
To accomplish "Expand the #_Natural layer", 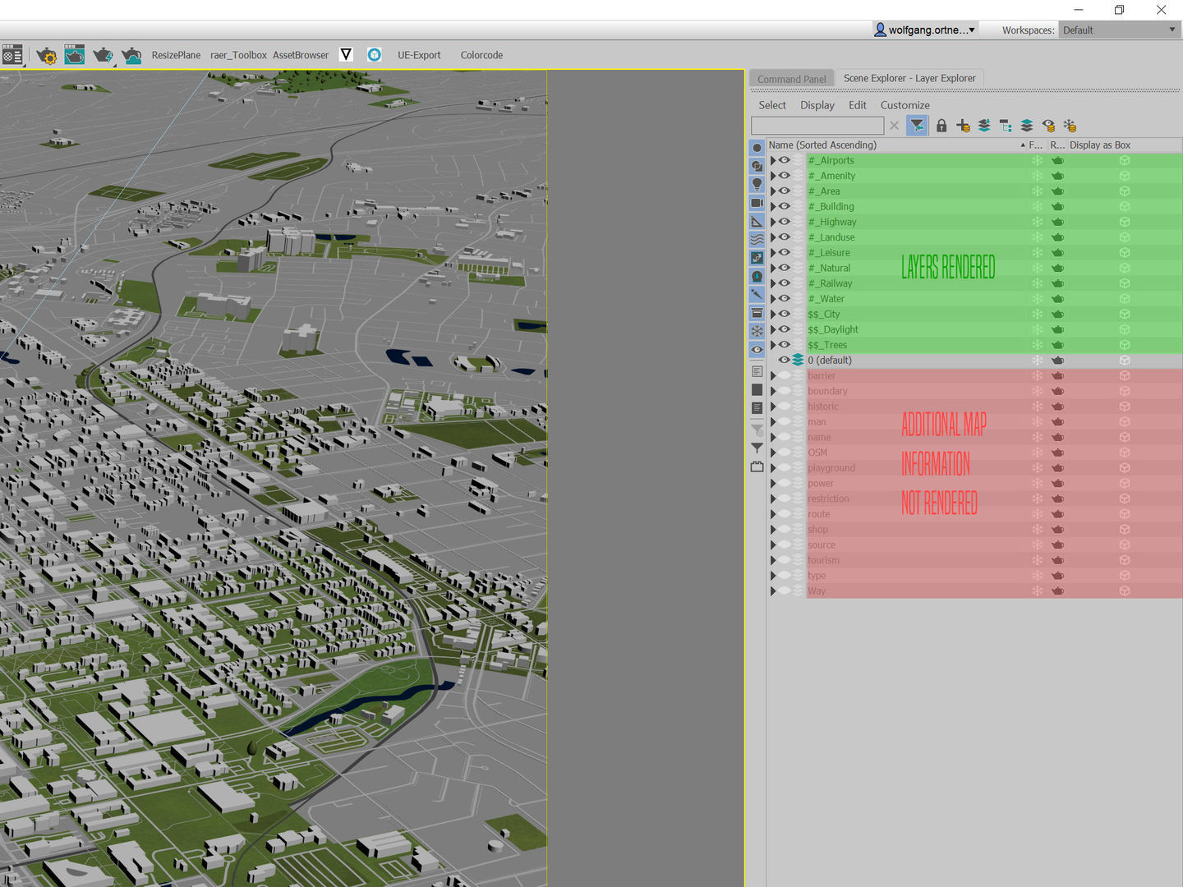I will pyautogui.click(x=773, y=268).
